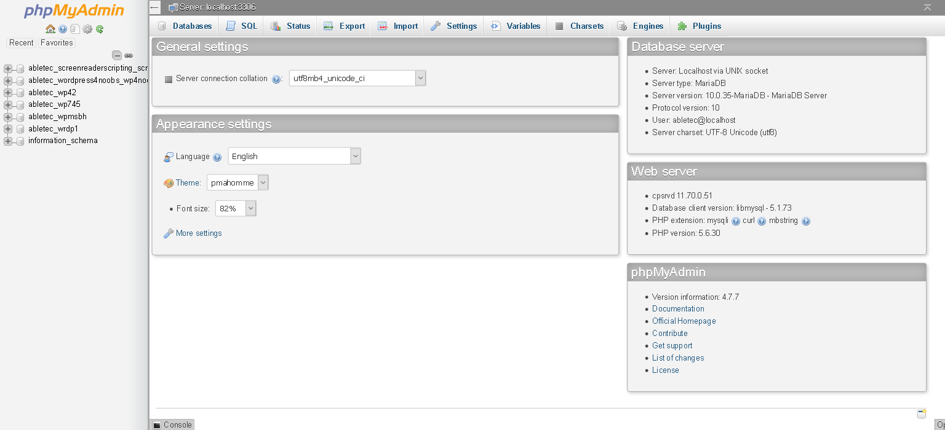Click the help icon after curl
Viewport: 945px width, 430px height.
pyautogui.click(x=762, y=221)
